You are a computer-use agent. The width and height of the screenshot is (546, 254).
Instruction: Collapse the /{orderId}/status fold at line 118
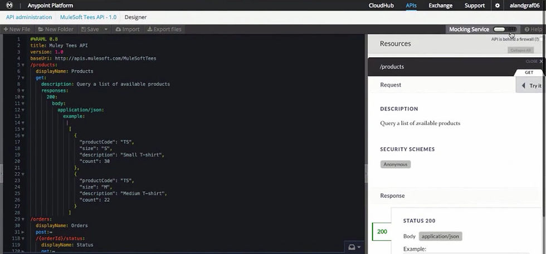pos(23,238)
